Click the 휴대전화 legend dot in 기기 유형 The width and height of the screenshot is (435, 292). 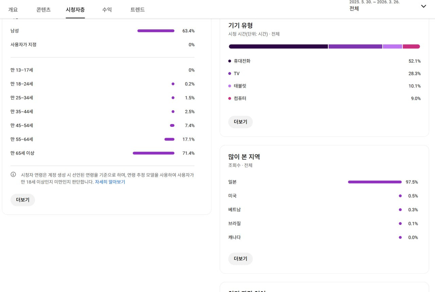tap(230, 61)
